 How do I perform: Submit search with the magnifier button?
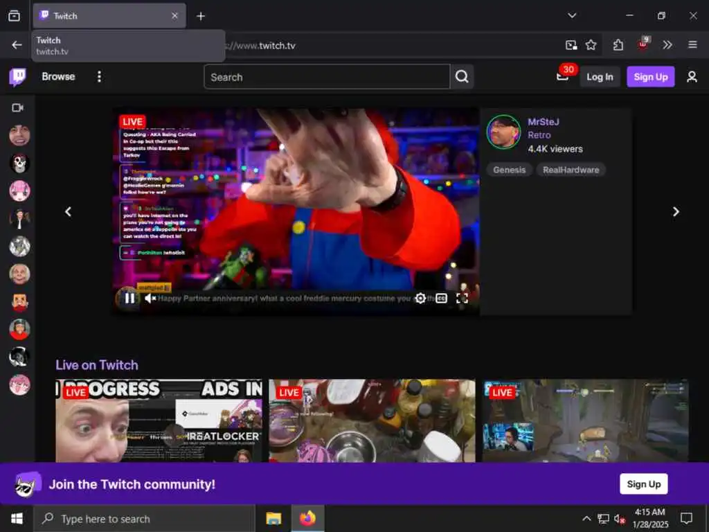pyautogui.click(x=462, y=77)
